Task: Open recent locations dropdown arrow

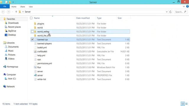Action: click(12, 12)
